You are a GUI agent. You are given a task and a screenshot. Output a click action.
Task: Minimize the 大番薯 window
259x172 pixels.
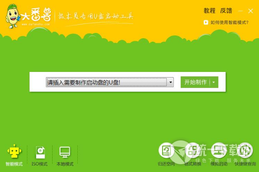click(x=240, y=11)
